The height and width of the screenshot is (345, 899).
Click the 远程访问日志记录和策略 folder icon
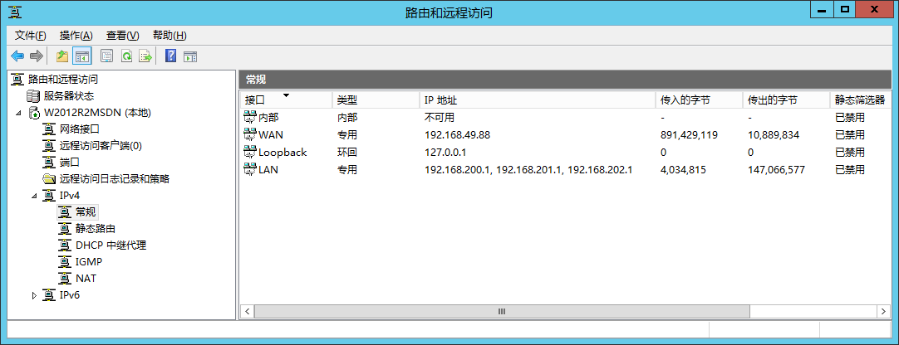click(x=50, y=179)
